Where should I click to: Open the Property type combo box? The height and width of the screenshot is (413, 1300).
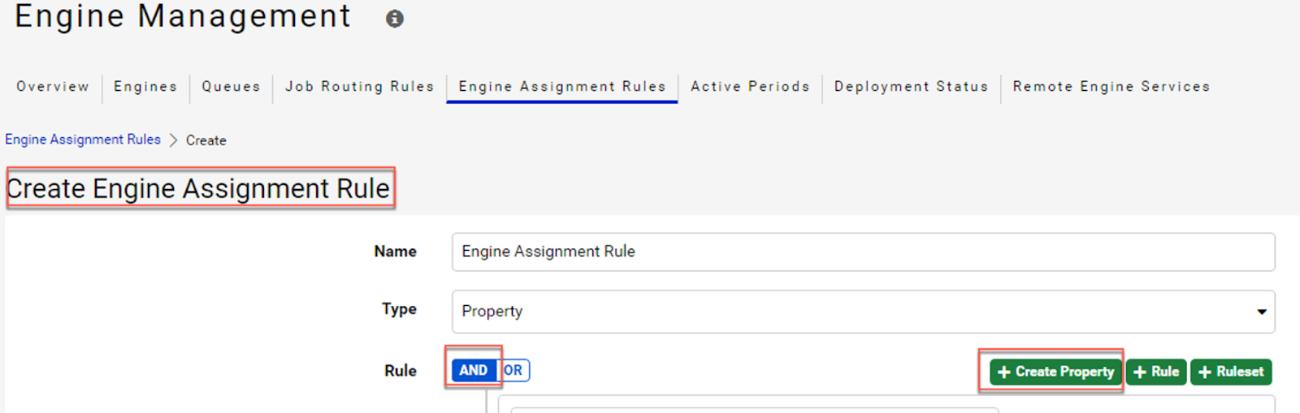863,312
